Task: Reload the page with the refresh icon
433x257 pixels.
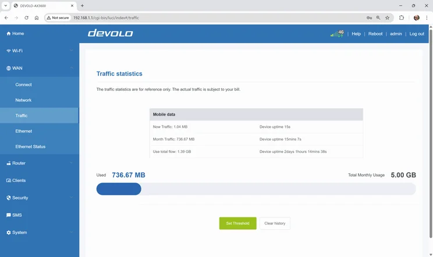Action: [x=26, y=18]
